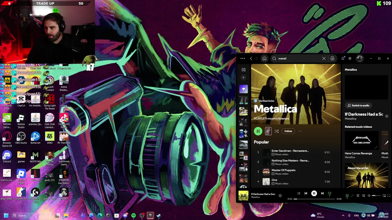Play Master Of Puppets track
Screen dimensions: 392x220
pyautogui.click(x=296, y=172)
